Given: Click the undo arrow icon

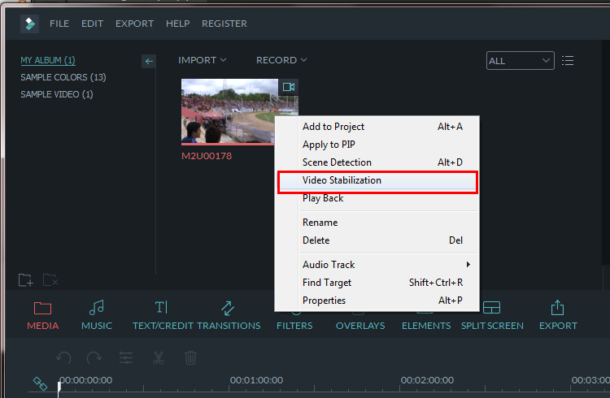Looking at the screenshot, I should pos(63,357).
